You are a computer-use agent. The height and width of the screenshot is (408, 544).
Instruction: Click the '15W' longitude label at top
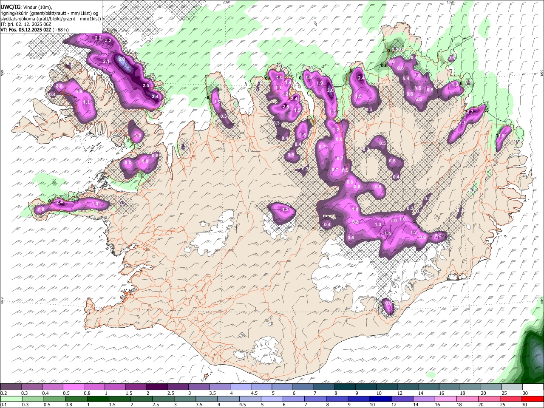point(450,2)
